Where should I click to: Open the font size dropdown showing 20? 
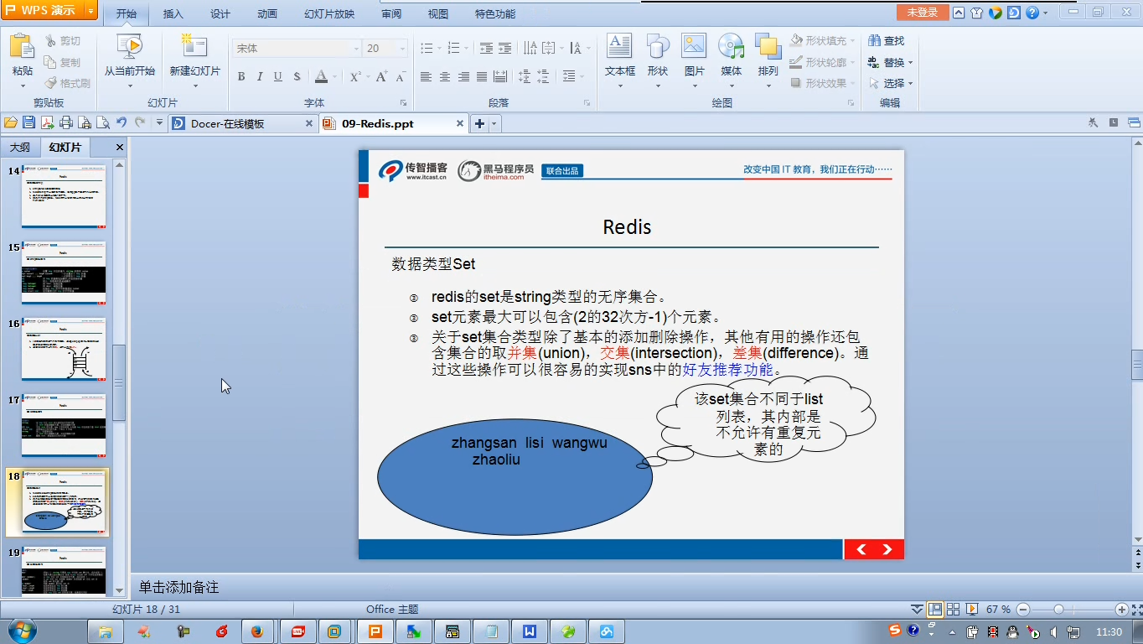402,49
